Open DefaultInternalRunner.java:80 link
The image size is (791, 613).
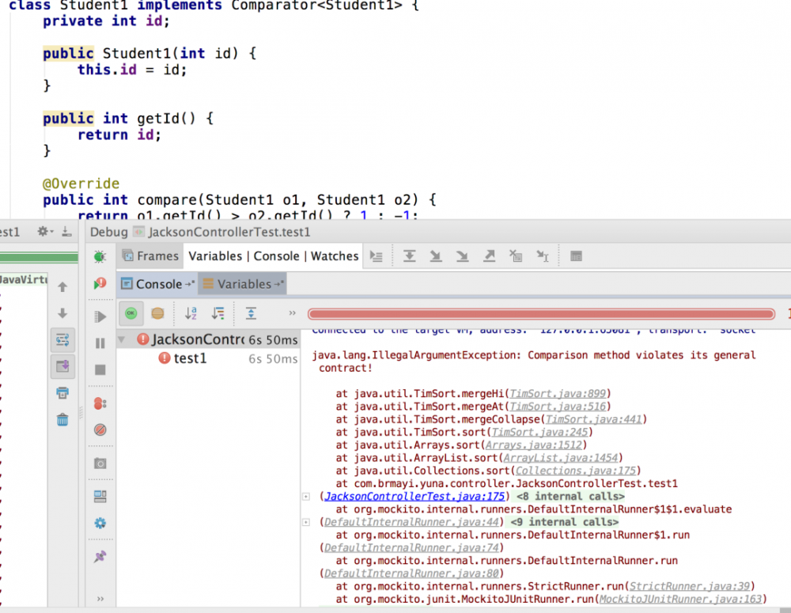[x=411, y=573]
